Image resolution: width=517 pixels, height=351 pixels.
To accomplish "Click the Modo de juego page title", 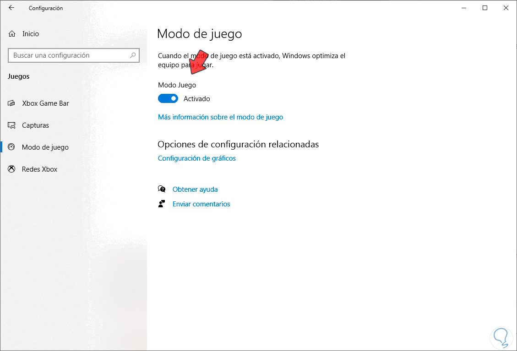I will point(200,33).
